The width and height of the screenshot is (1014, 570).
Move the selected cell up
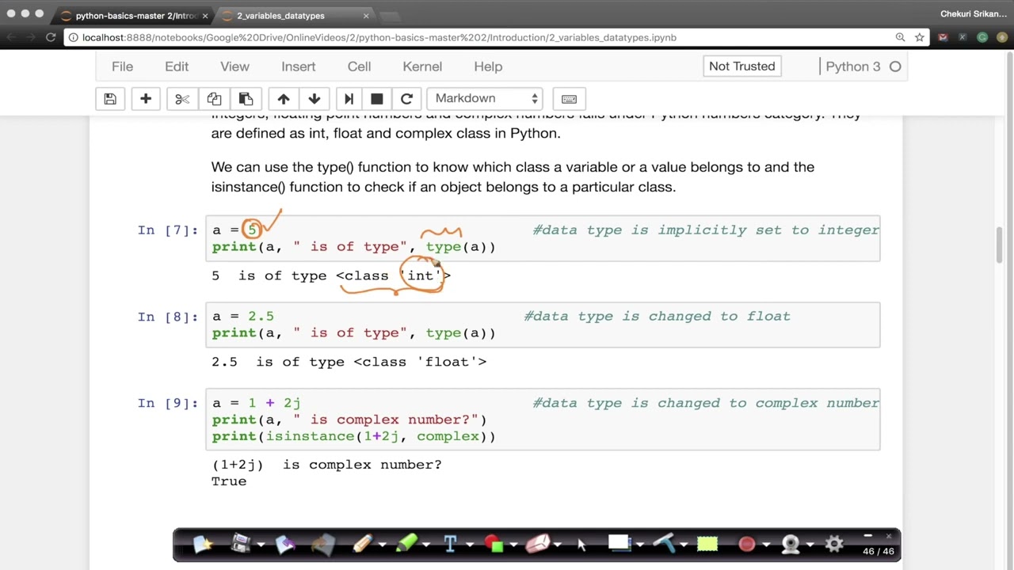coord(283,99)
